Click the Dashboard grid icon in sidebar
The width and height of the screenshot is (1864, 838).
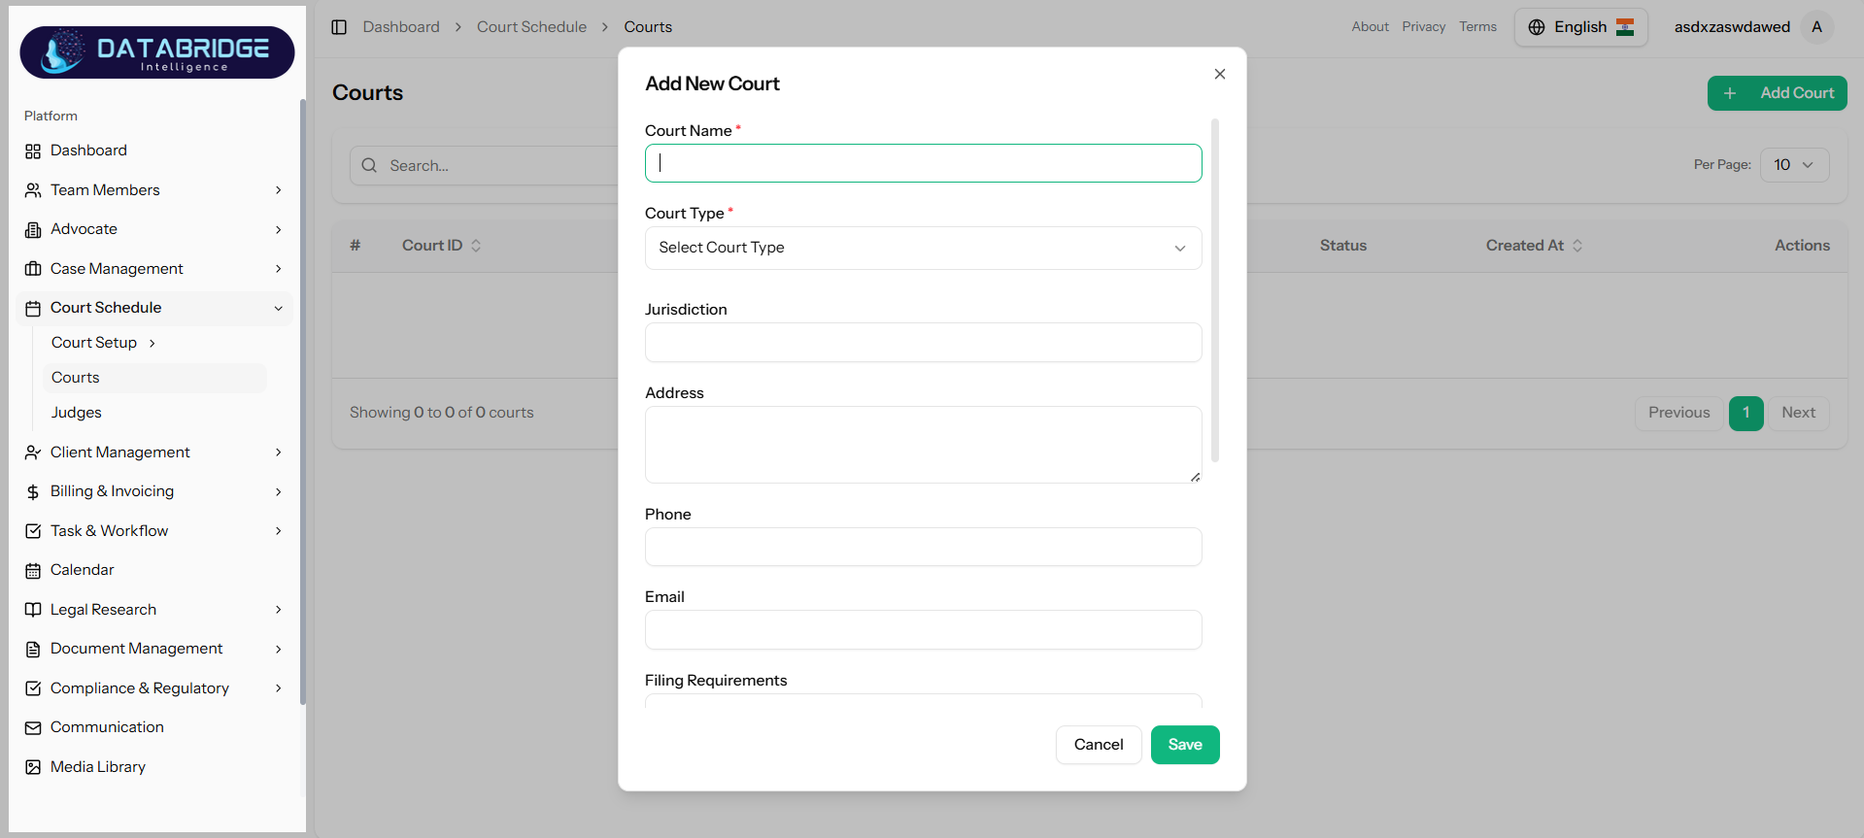coord(33,151)
